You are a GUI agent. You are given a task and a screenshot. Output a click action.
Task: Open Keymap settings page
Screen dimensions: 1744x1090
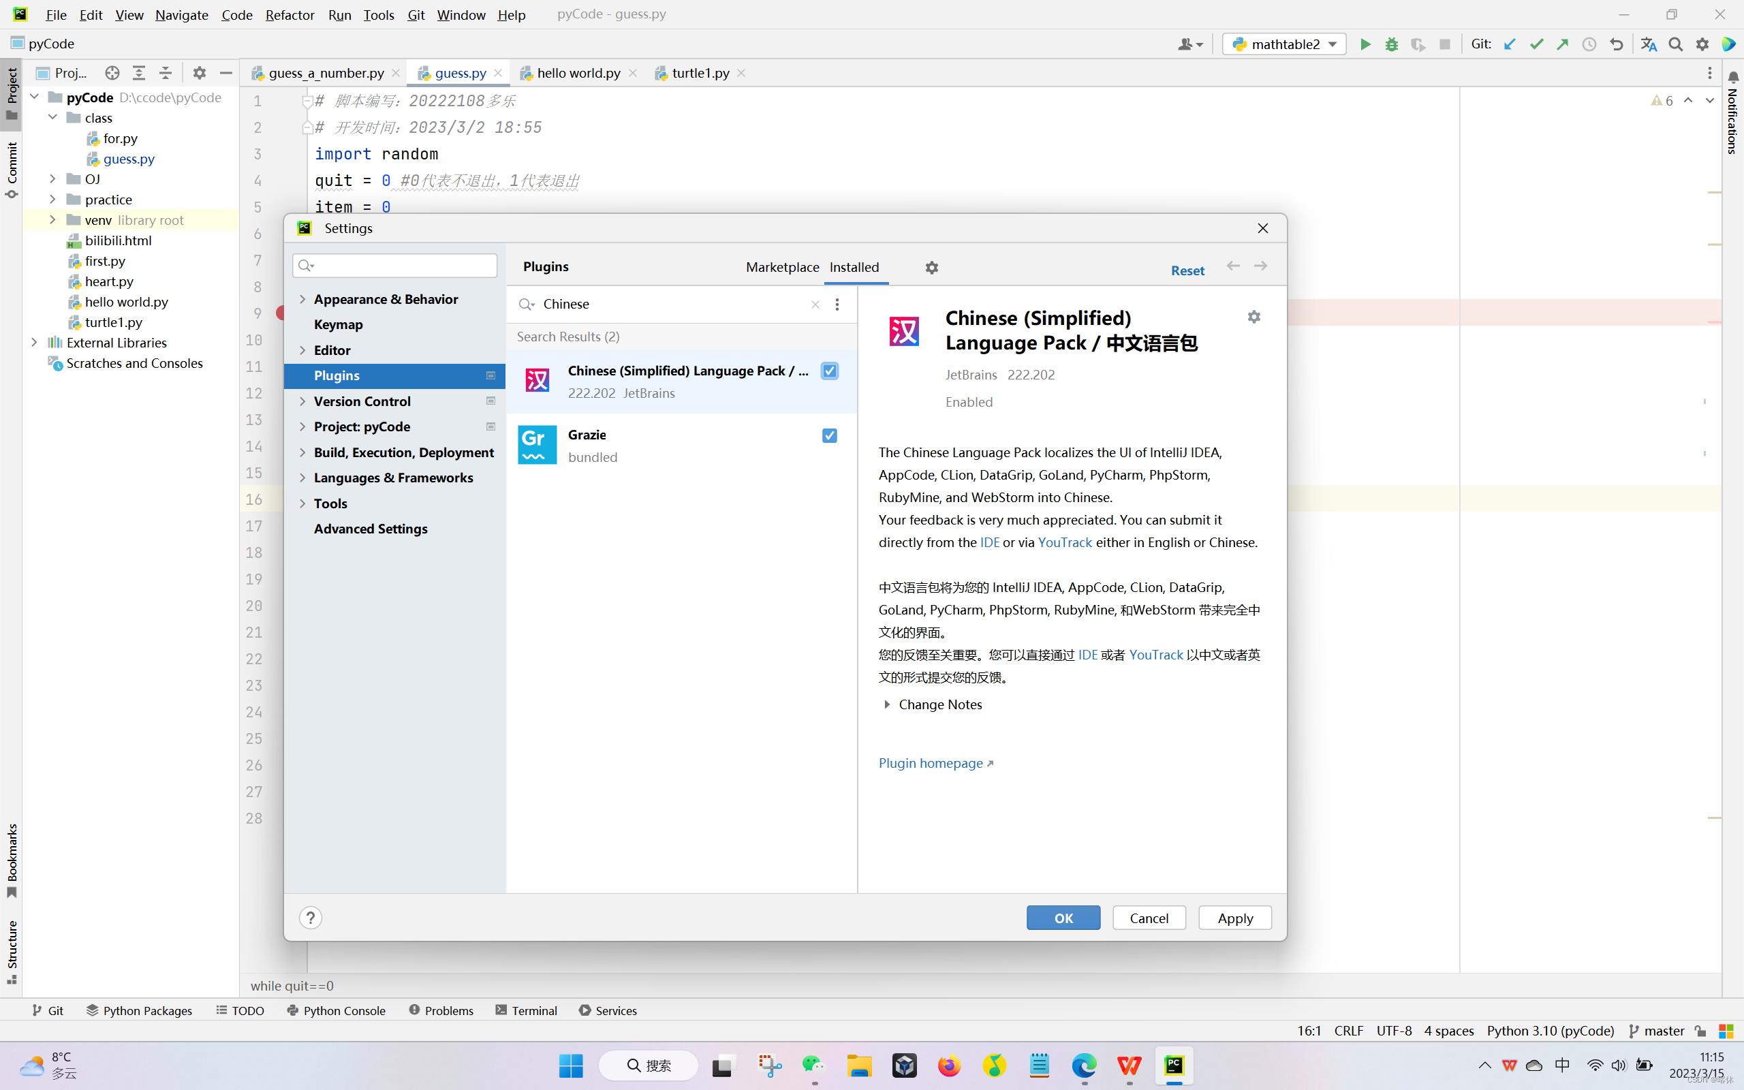pyautogui.click(x=338, y=324)
